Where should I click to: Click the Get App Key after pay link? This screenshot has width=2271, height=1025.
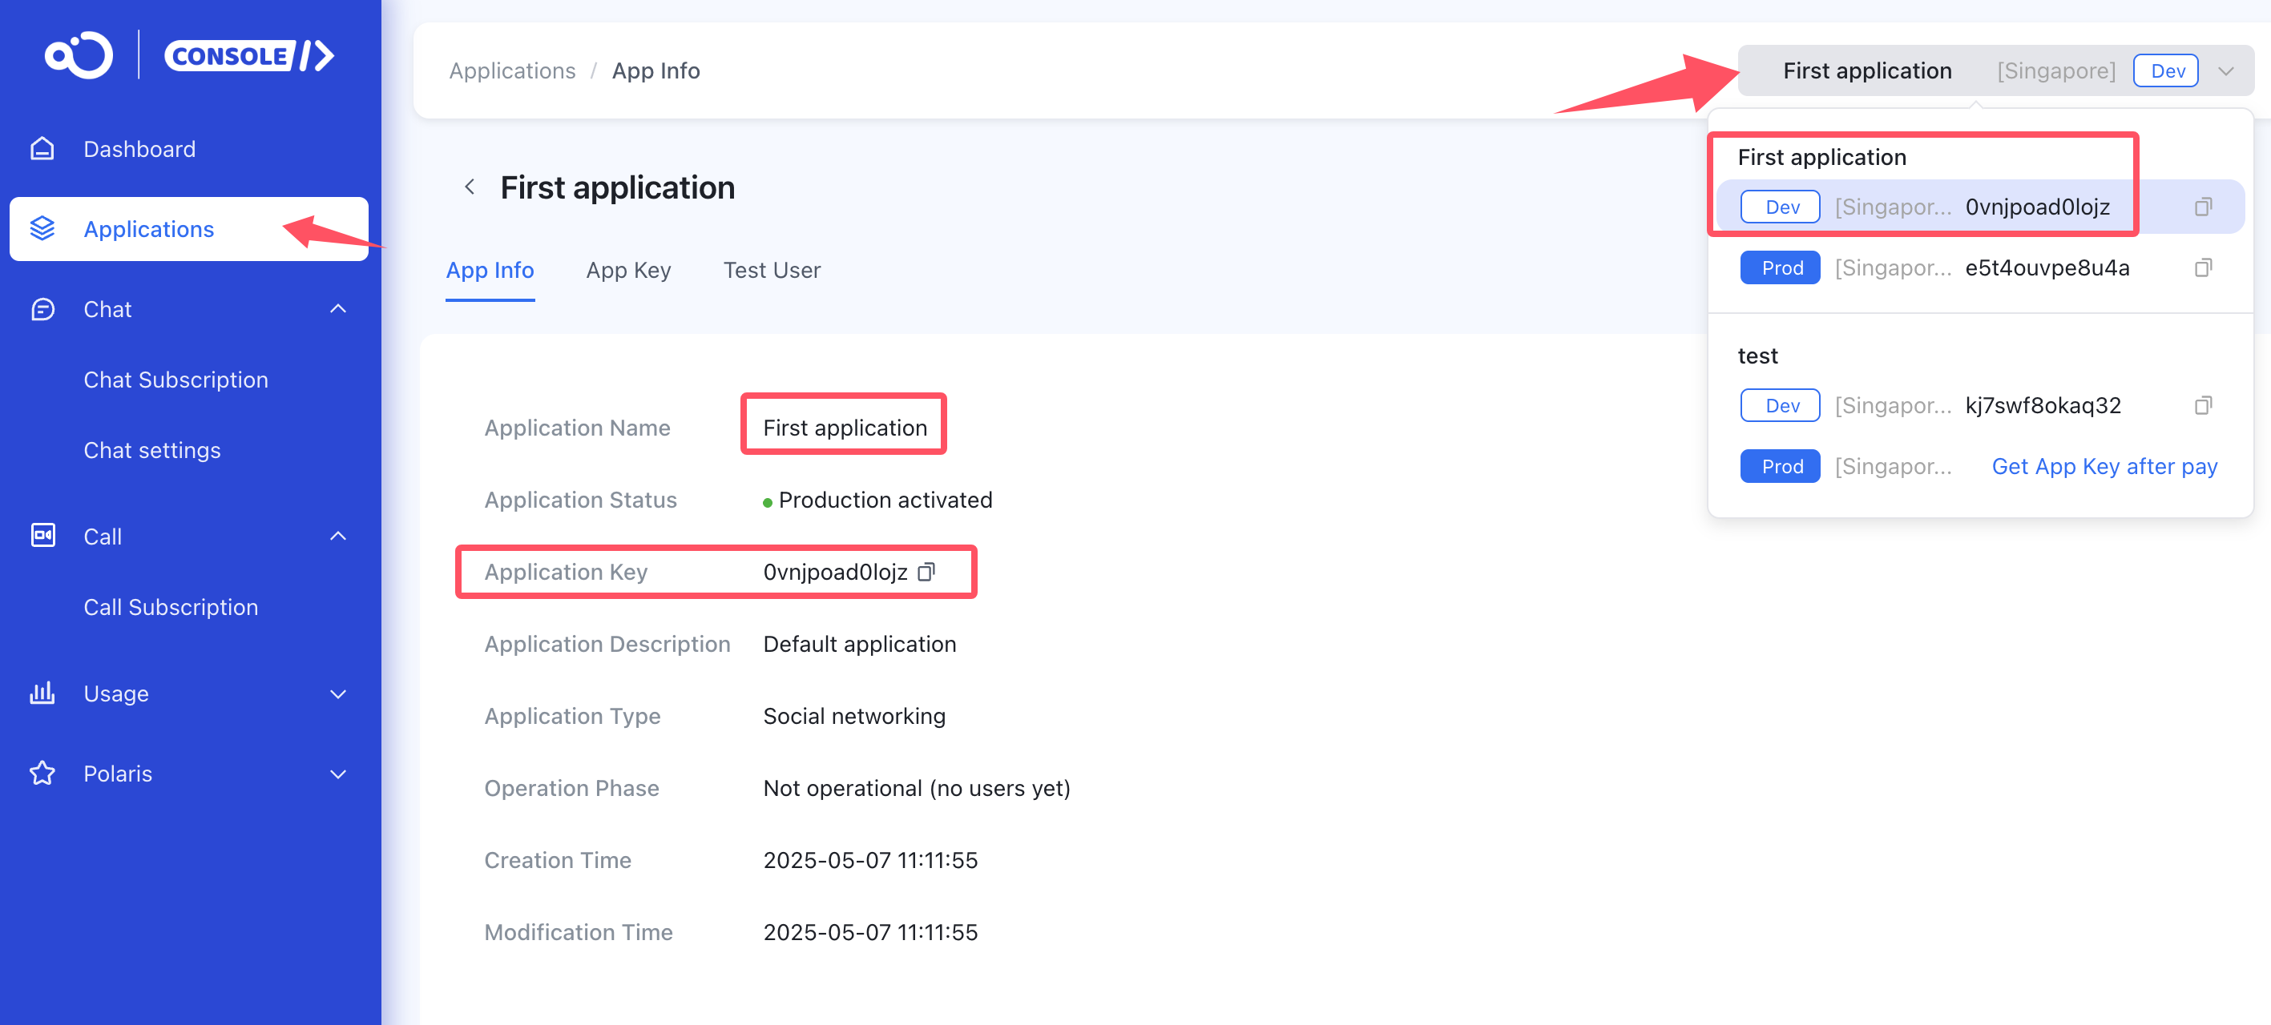(x=2104, y=466)
